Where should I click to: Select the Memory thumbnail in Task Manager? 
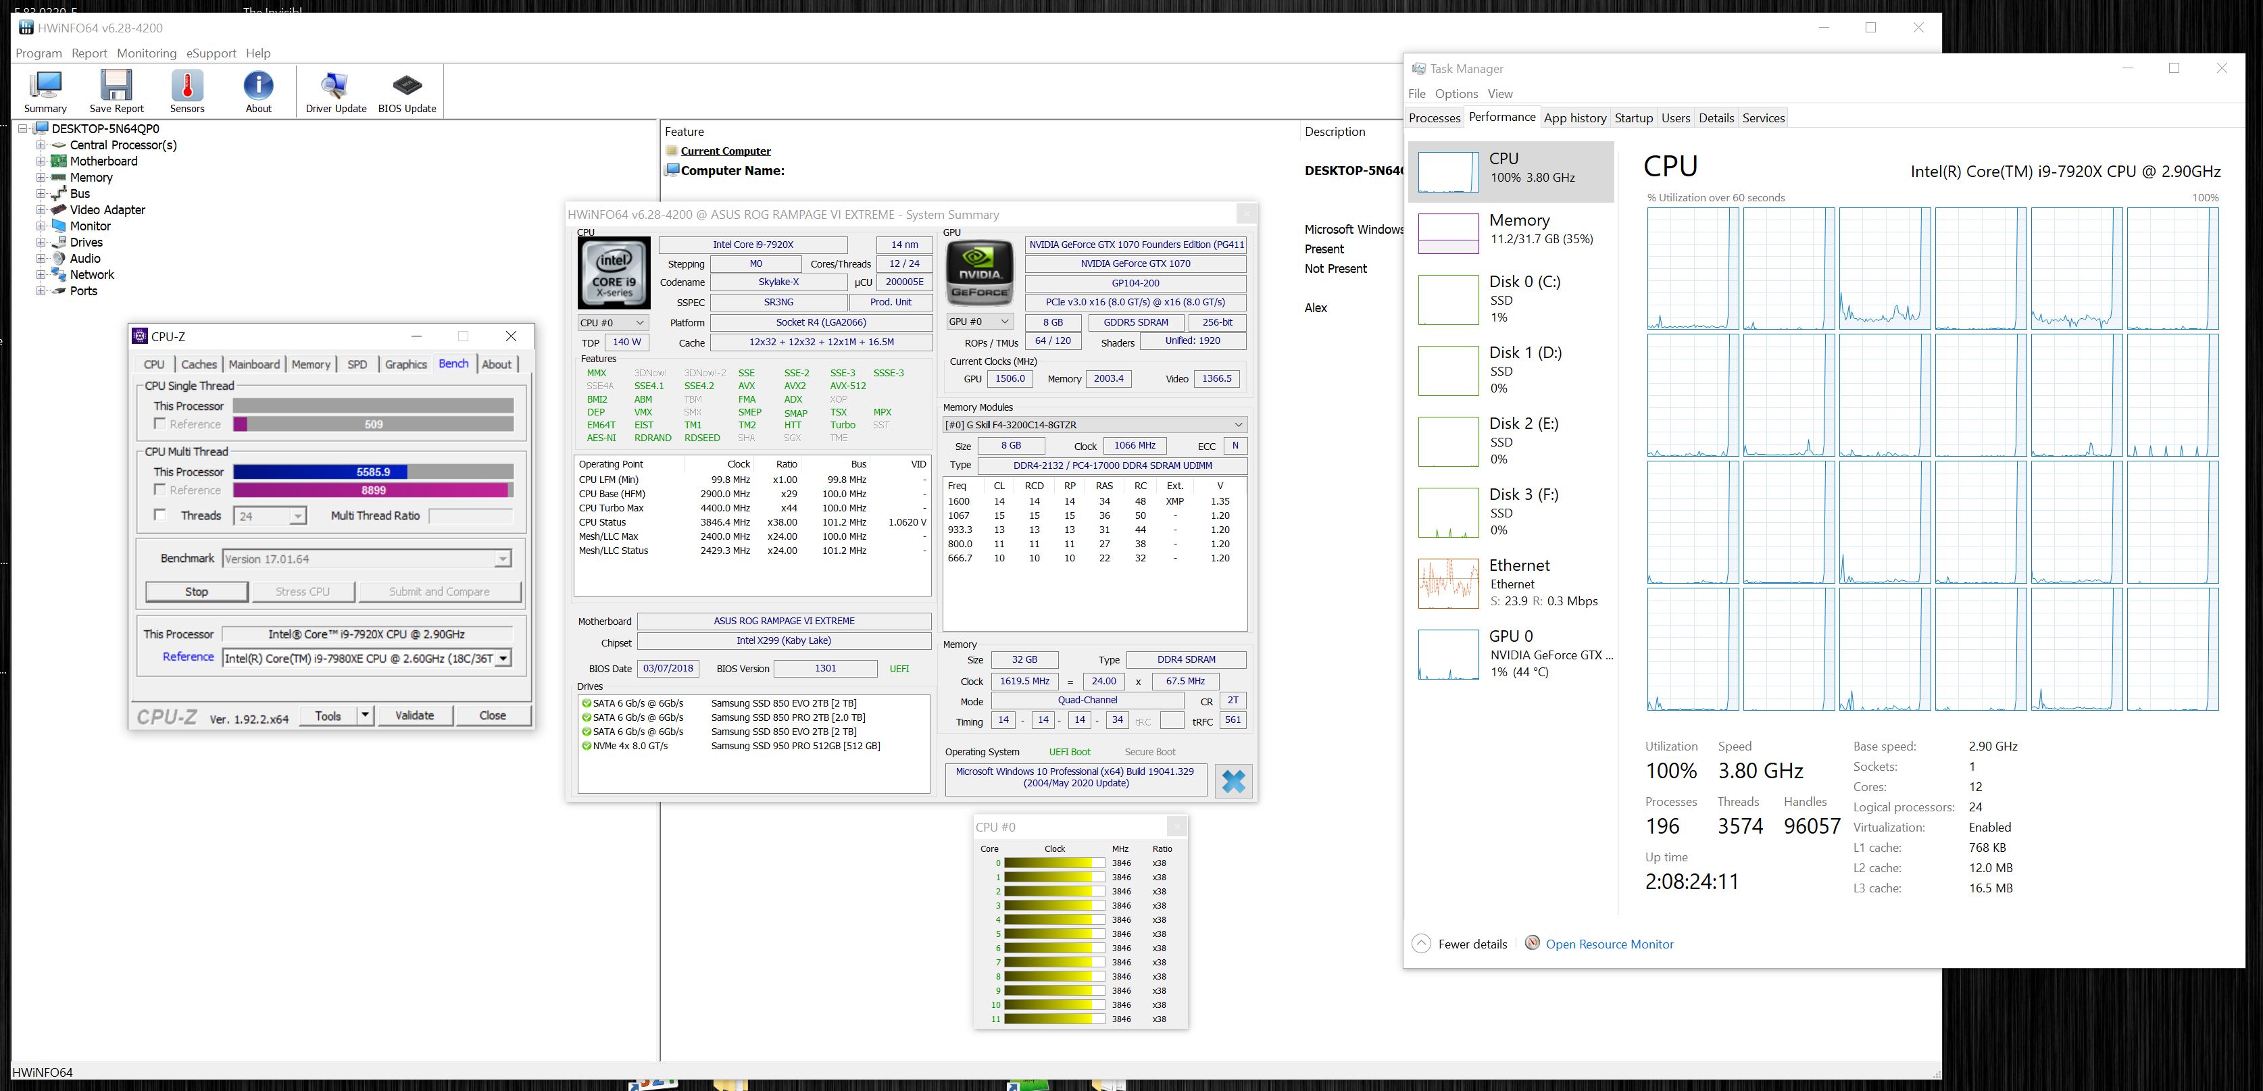point(1448,233)
